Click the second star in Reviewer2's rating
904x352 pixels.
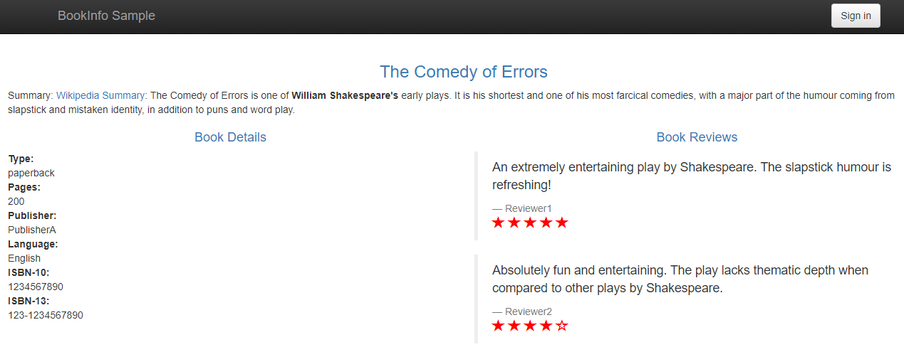[514, 326]
